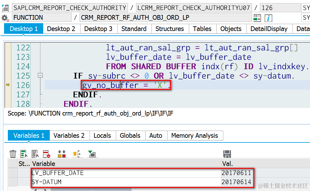Click the green triangle download icon
This screenshot has width=310, height=191.
coord(92,154)
